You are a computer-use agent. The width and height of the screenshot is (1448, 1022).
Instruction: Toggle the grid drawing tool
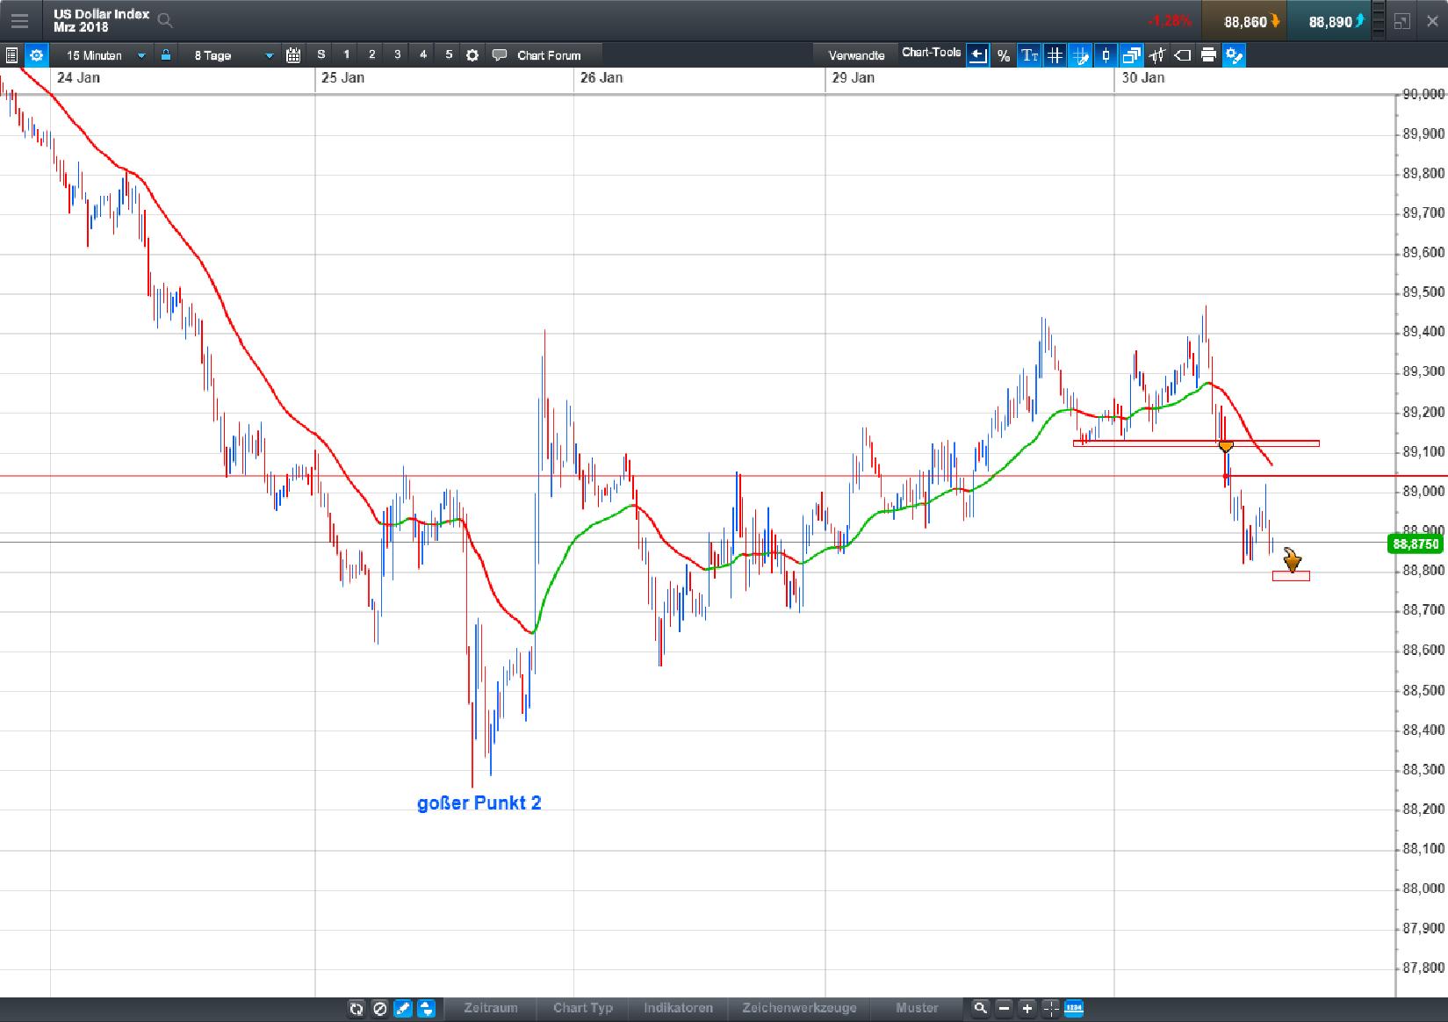(1080, 55)
